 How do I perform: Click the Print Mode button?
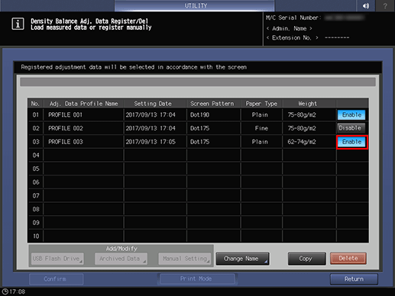click(x=196, y=279)
